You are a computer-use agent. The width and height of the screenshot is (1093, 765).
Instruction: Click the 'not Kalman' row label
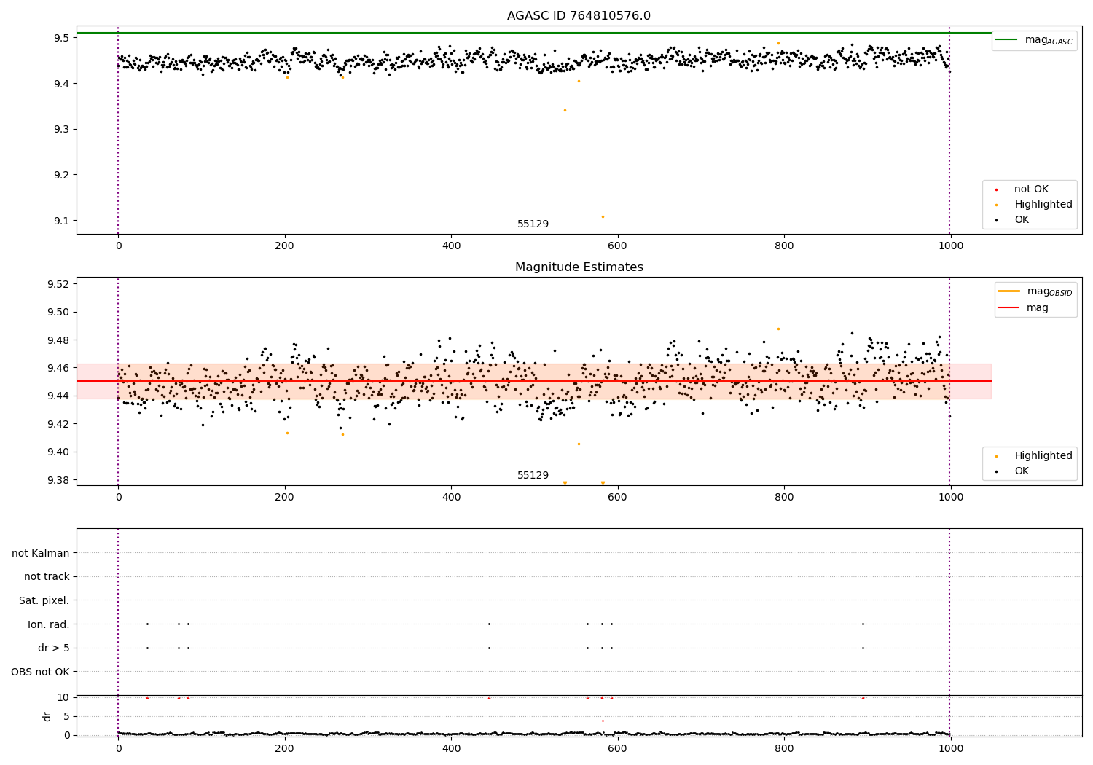pos(41,553)
